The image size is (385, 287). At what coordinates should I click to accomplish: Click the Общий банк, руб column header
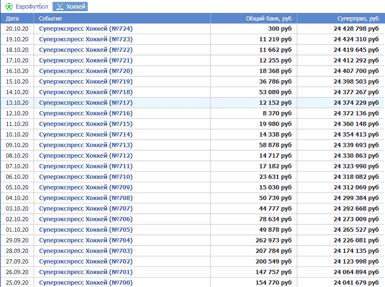268,18
